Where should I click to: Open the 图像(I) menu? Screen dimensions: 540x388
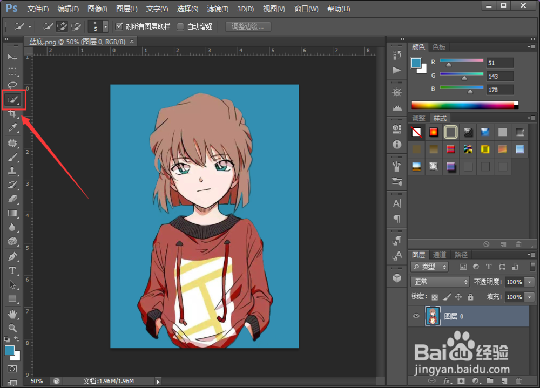tap(97, 9)
